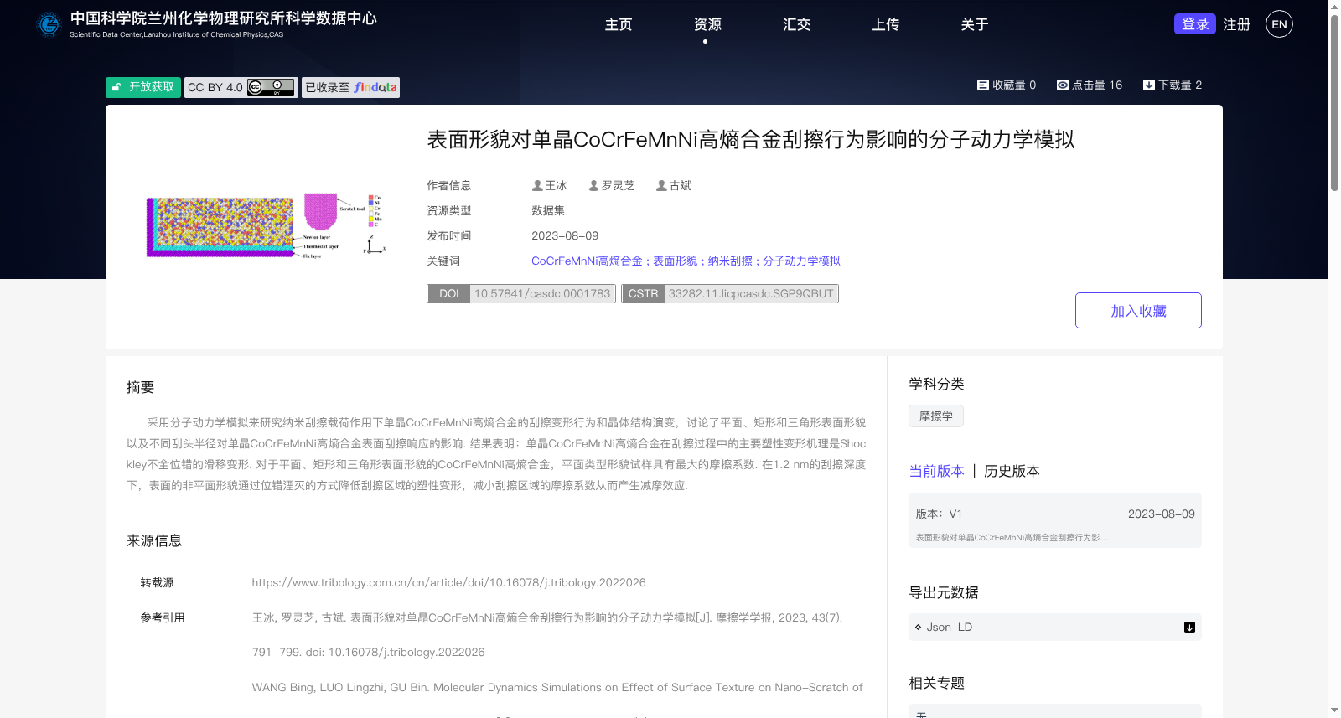1341x718 pixels.
Task: Click the 学科分类 heading
Action: click(937, 384)
